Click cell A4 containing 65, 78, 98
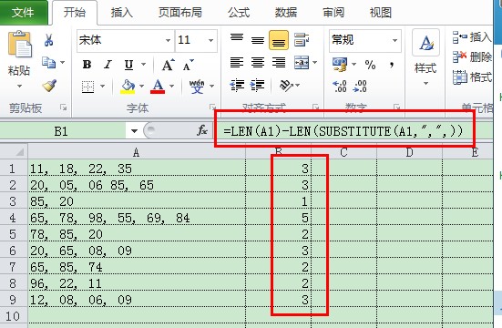The image size is (502, 328). (x=137, y=218)
